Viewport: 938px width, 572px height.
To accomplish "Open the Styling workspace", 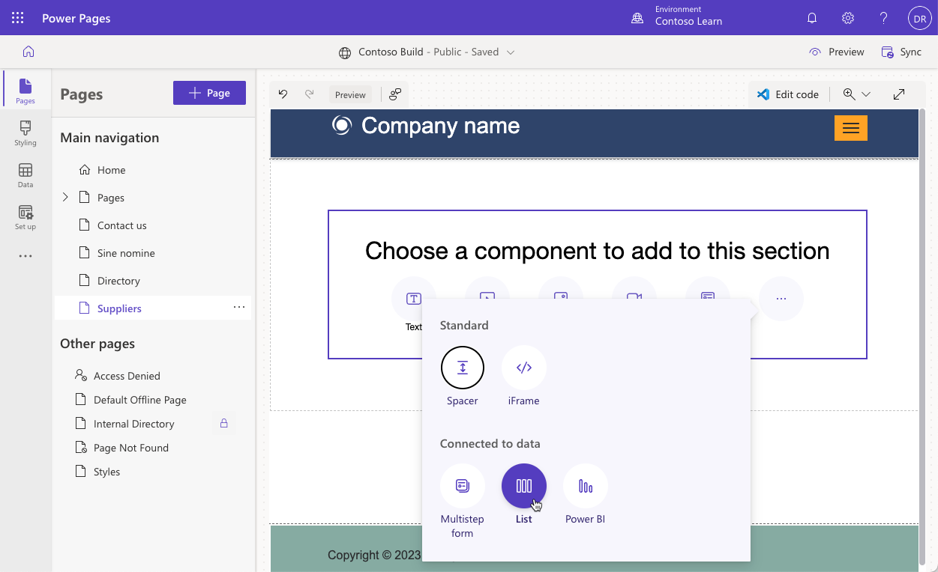I will tap(25, 133).
